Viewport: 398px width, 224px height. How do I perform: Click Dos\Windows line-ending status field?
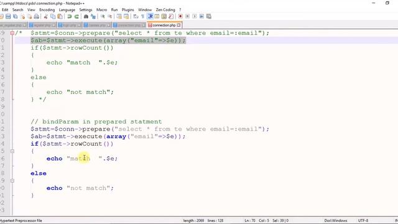[336, 220]
